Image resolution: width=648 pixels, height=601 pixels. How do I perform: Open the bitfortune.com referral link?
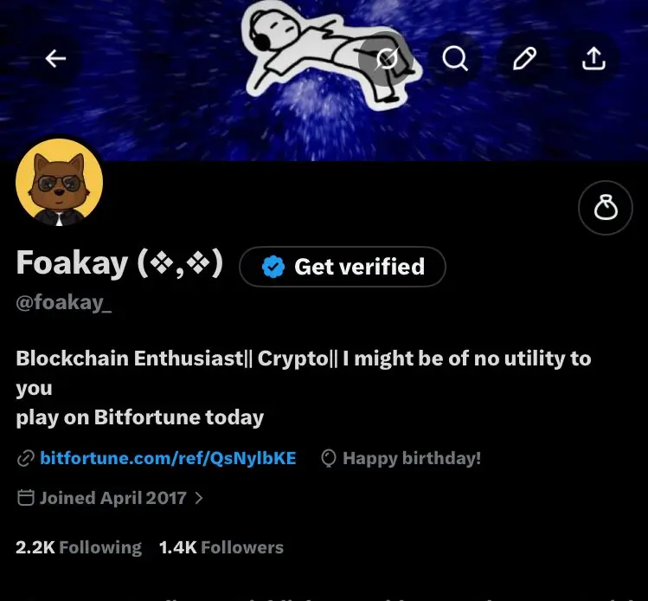[x=168, y=459]
